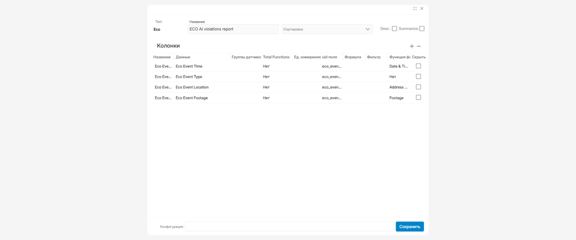Viewport: 576px width, 240px height.
Task: Open the Сортировка dropdown
Action: [x=327, y=29]
